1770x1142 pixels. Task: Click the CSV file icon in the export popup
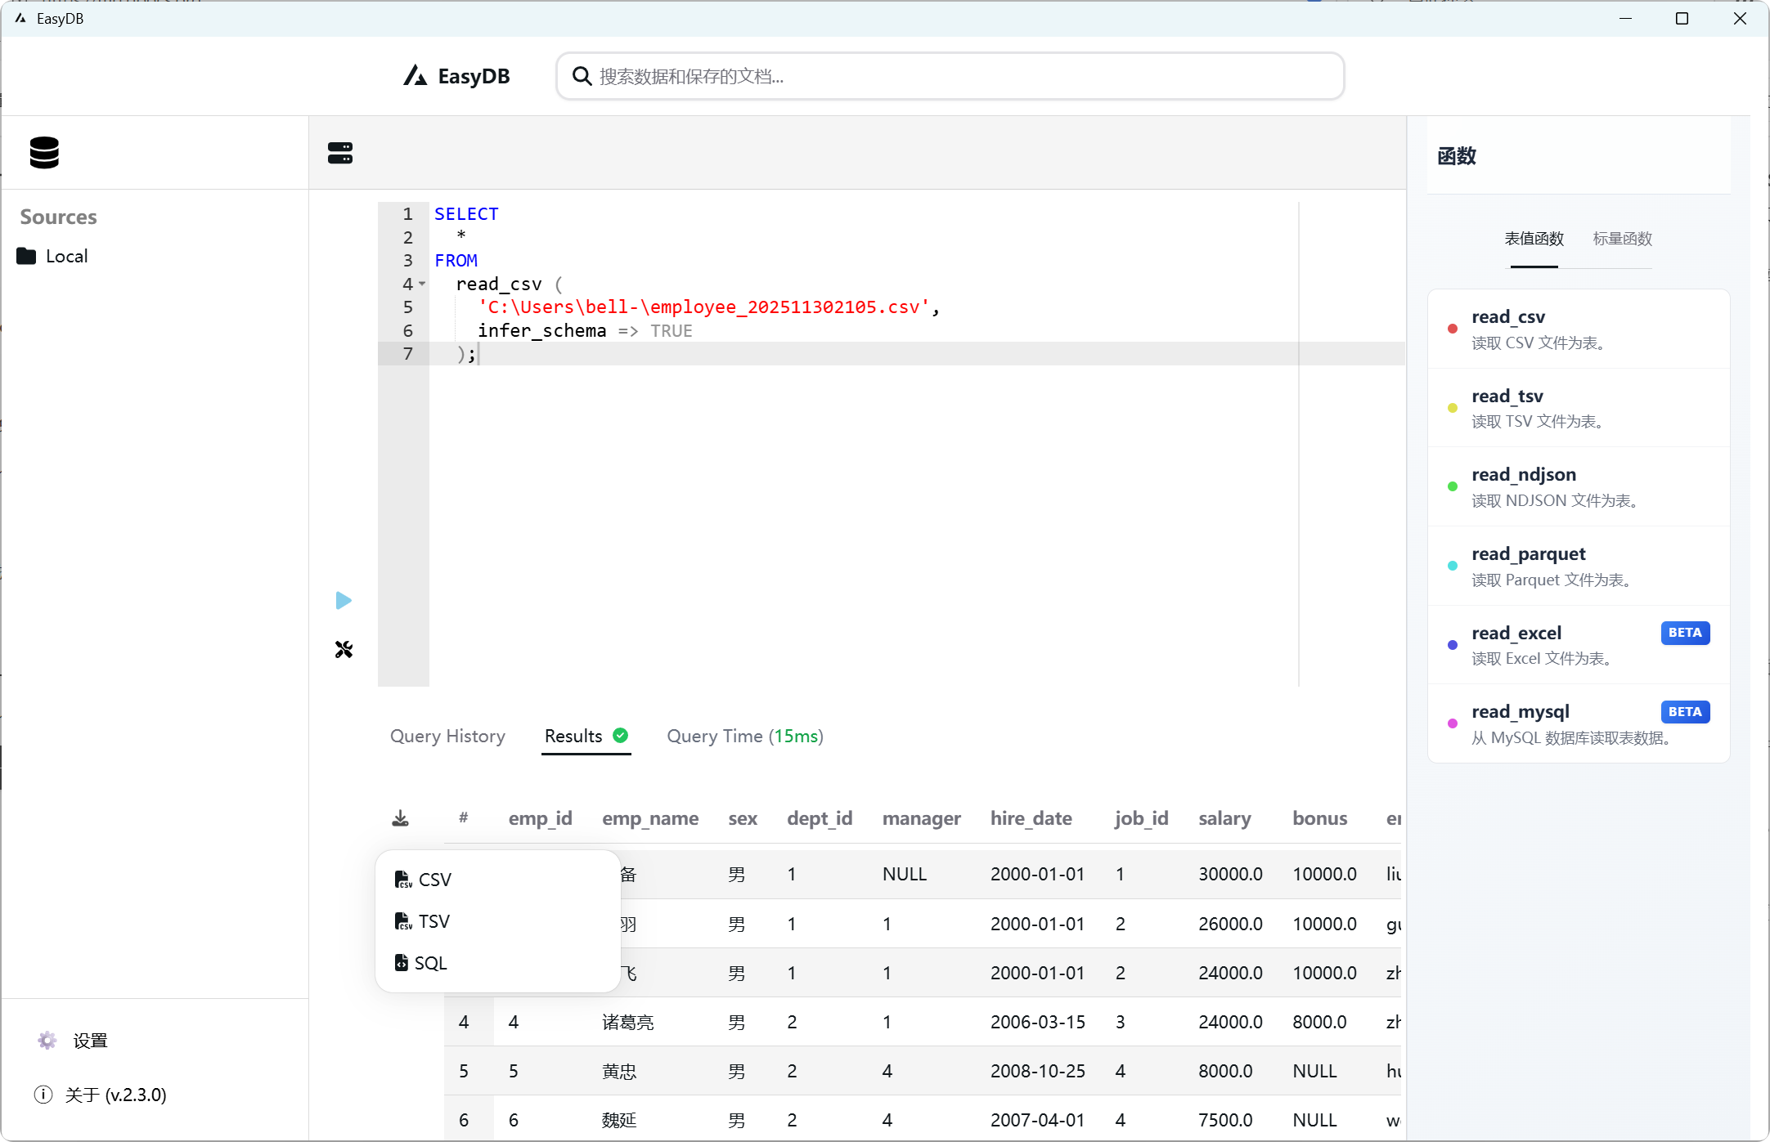403,879
